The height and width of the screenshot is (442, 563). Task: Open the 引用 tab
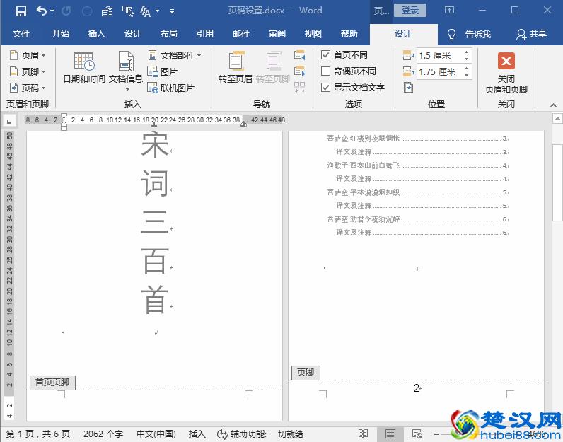[x=204, y=34]
